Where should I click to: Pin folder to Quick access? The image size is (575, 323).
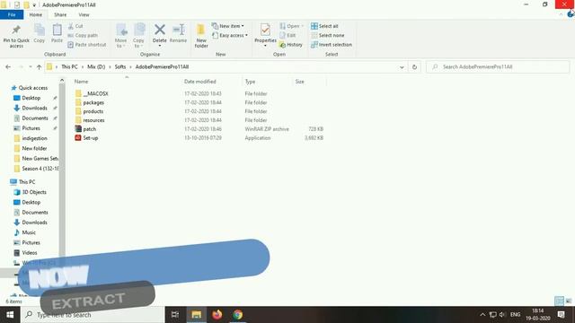pos(16,36)
